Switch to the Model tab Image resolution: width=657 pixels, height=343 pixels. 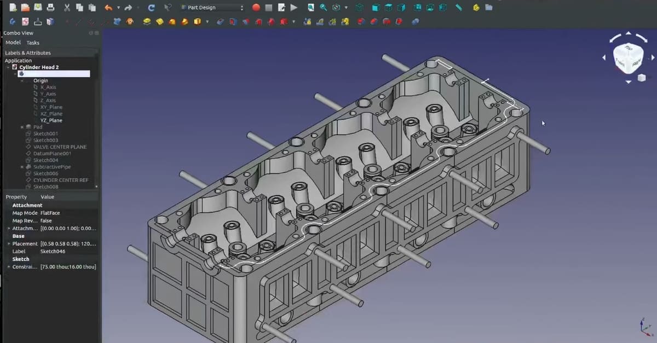pos(13,42)
